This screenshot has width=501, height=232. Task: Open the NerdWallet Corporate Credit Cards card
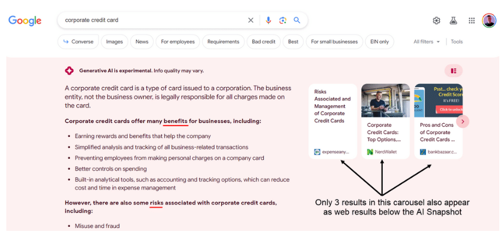[385, 121]
